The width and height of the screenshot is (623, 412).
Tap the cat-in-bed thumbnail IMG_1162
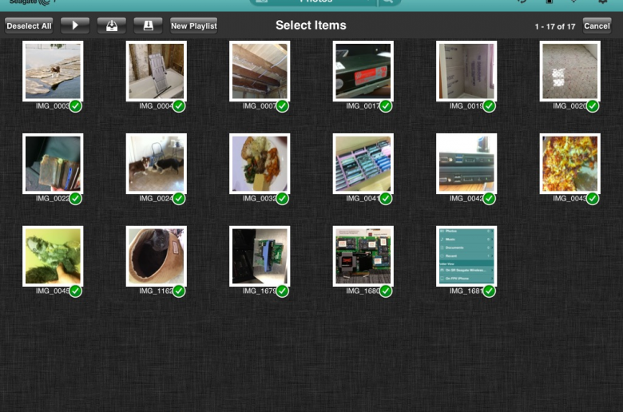pyautogui.click(x=156, y=256)
